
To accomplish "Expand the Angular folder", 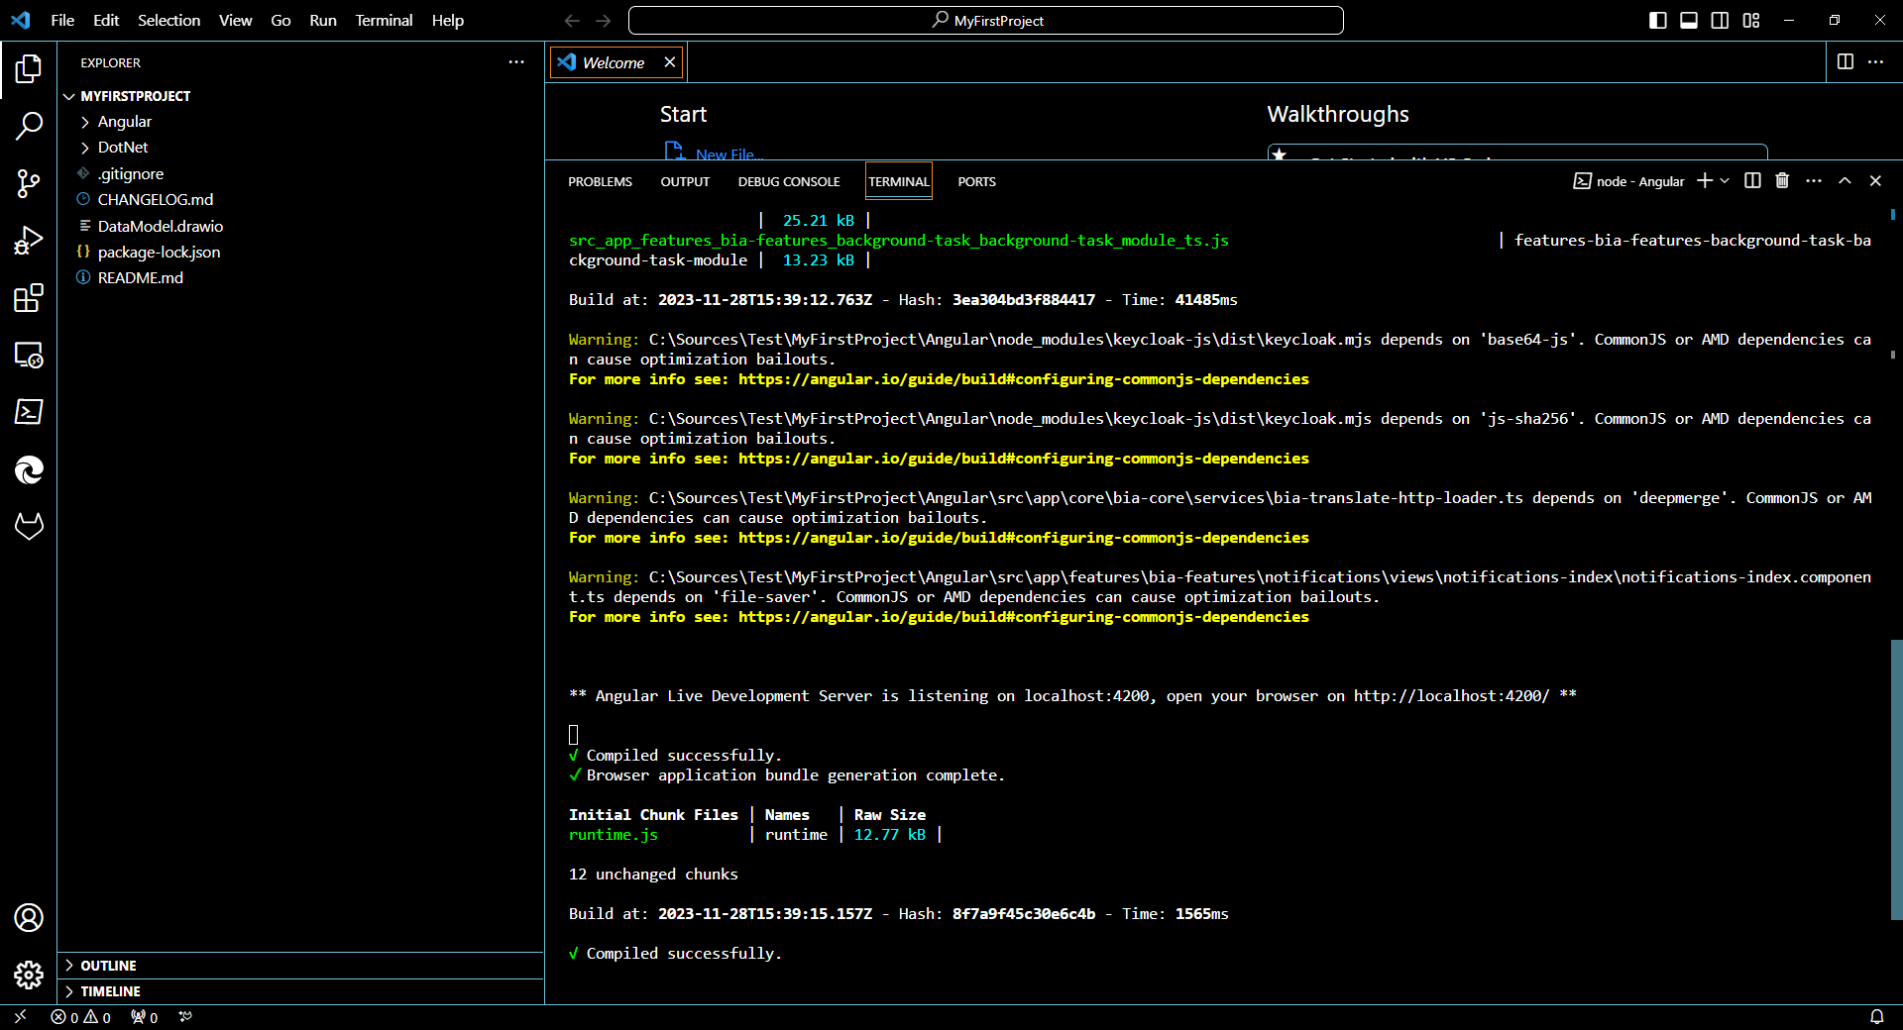I will 124,122.
